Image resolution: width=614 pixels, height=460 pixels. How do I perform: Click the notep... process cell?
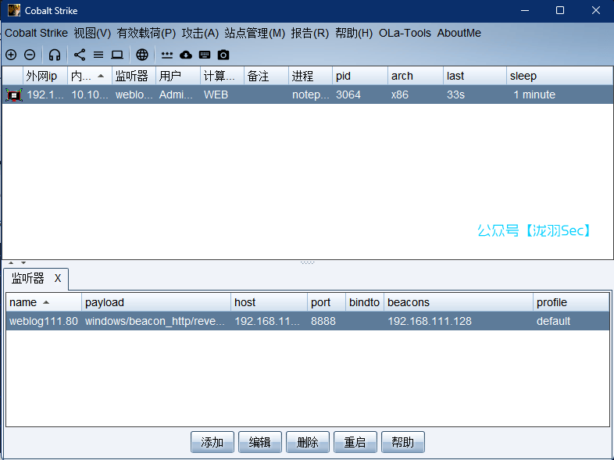tap(311, 94)
